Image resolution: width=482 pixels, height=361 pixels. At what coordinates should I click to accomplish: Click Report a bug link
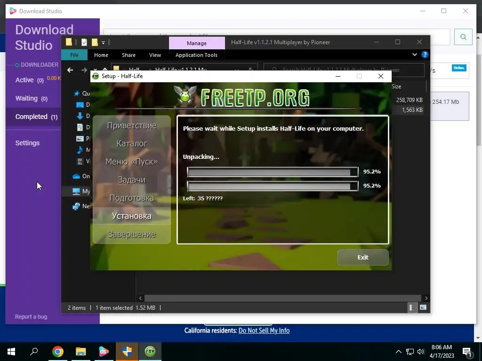coord(31,316)
